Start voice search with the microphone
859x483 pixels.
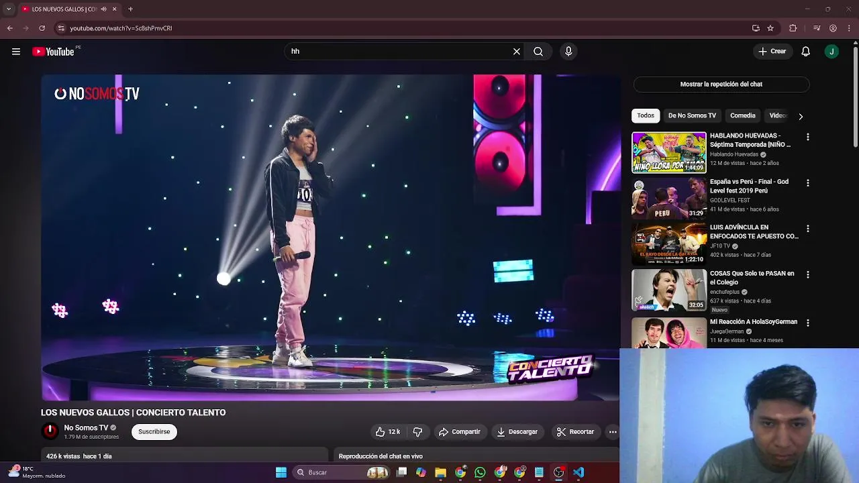[568, 52]
